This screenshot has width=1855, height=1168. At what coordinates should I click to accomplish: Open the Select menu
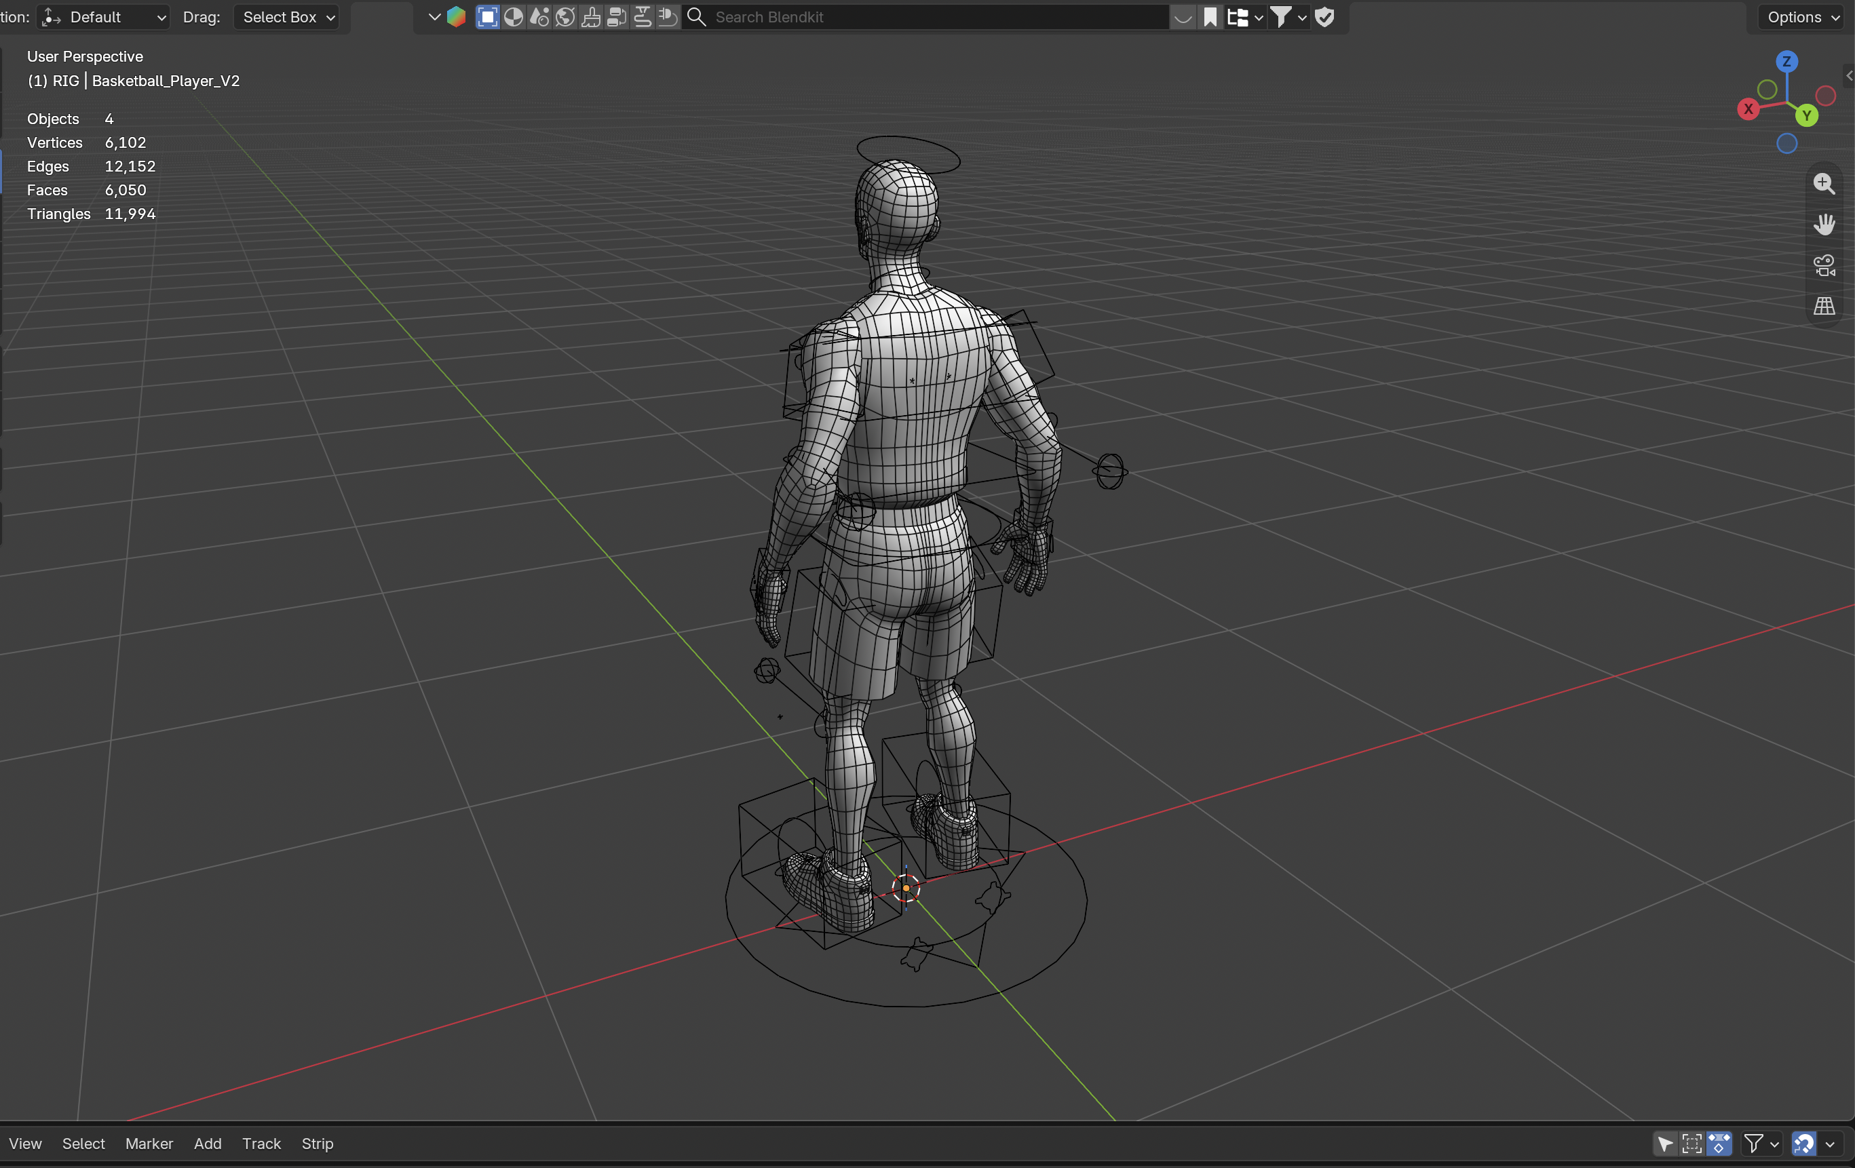pos(83,1144)
